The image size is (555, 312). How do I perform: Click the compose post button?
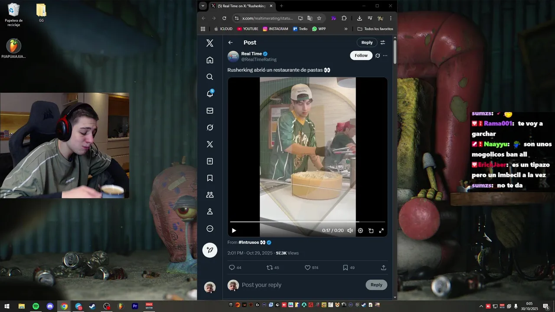tap(210, 250)
